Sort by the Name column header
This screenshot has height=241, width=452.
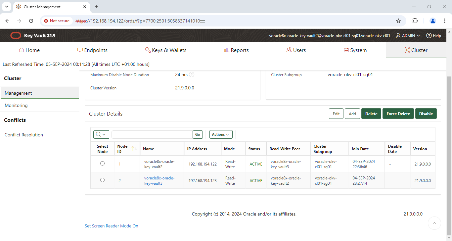click(x=149, y=149)
